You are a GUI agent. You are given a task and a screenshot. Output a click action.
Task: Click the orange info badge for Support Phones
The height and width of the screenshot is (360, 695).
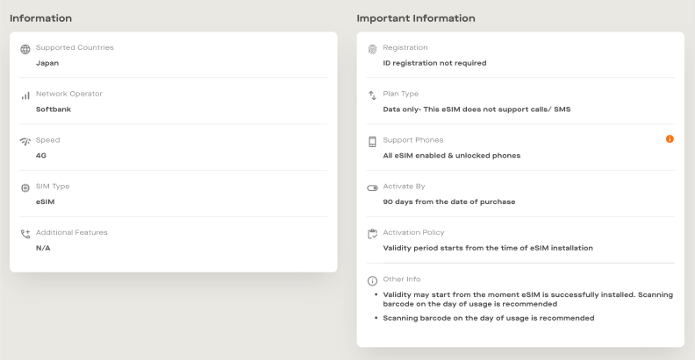pos(670,139)
